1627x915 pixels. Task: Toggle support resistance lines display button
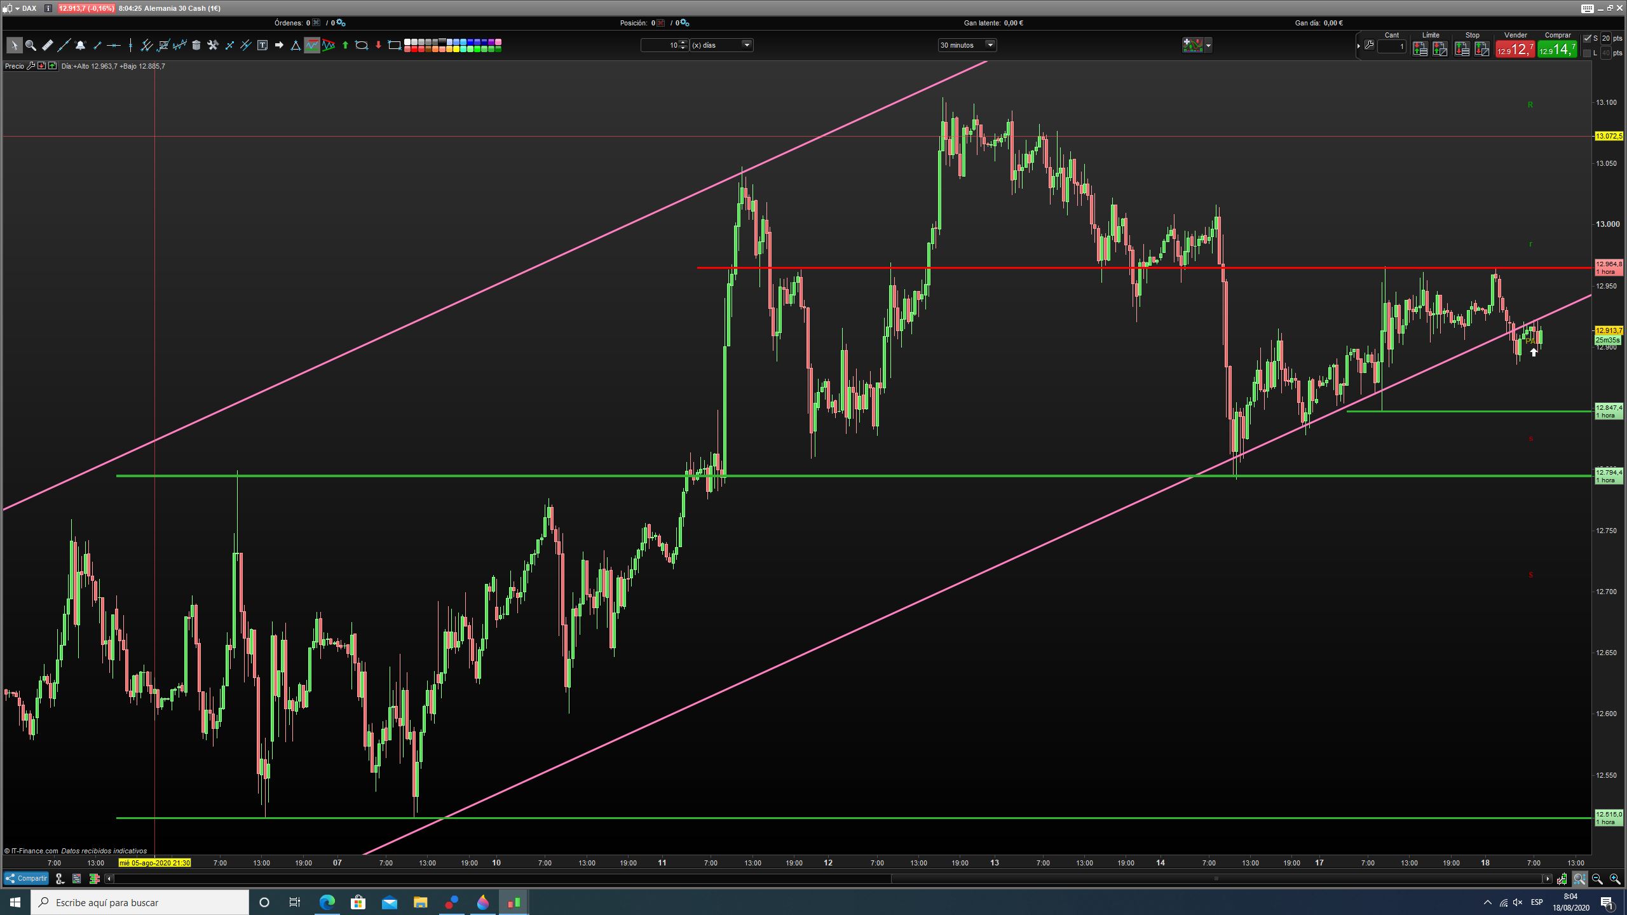click(312, 45)
